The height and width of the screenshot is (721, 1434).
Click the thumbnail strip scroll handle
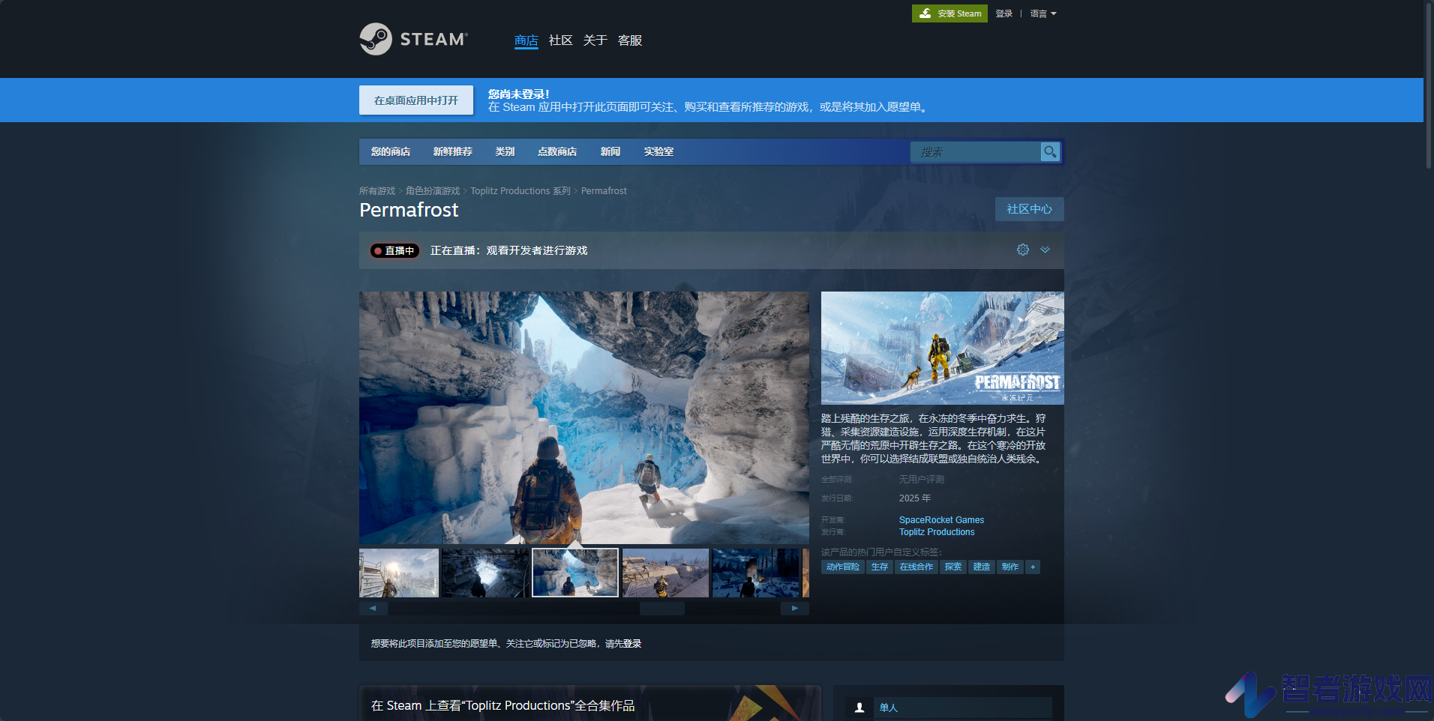point(662,609)
